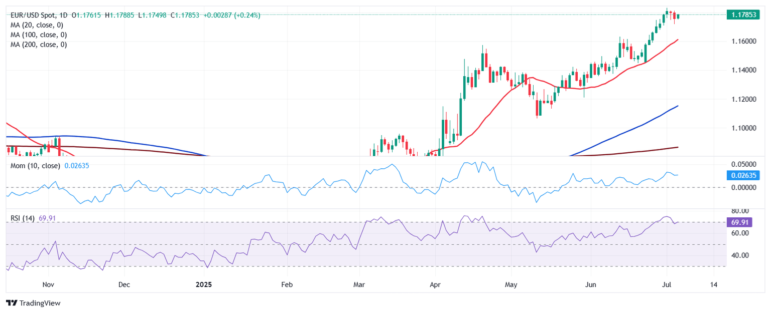Select the MA (100, close, 0) legend
Viewport: 771px width, 313px height.
coord(39,35)
